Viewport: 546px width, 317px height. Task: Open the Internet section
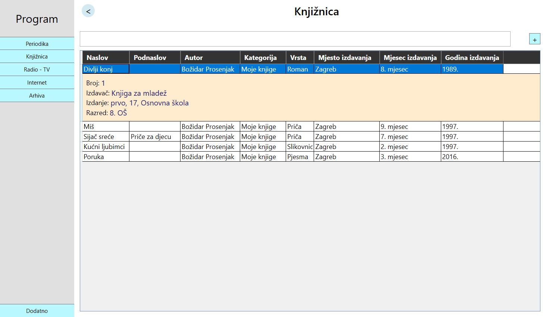click(x=37, y=83)
